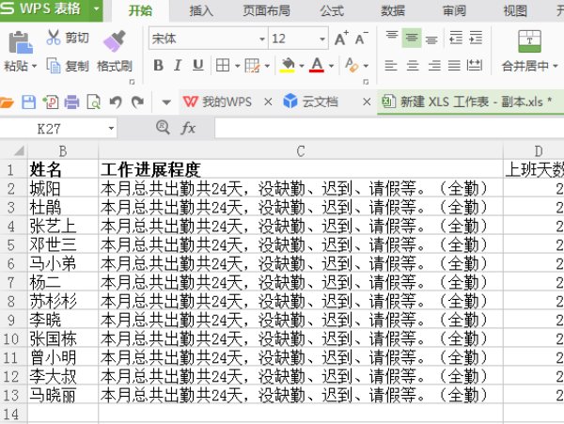Open file with folder icon
Image resolution: width=564 pixels, height=424 pixels.
(x=7, y=102)
